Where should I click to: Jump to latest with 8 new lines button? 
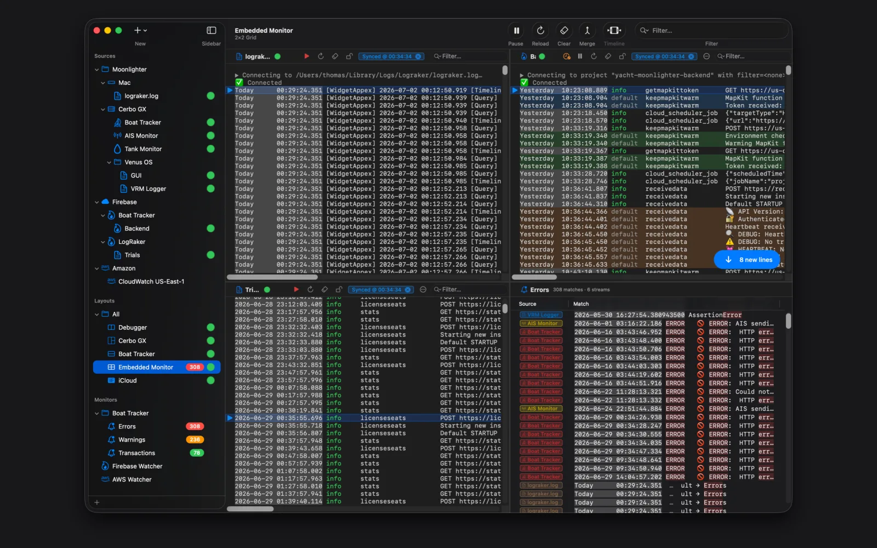tap(747, 260)
